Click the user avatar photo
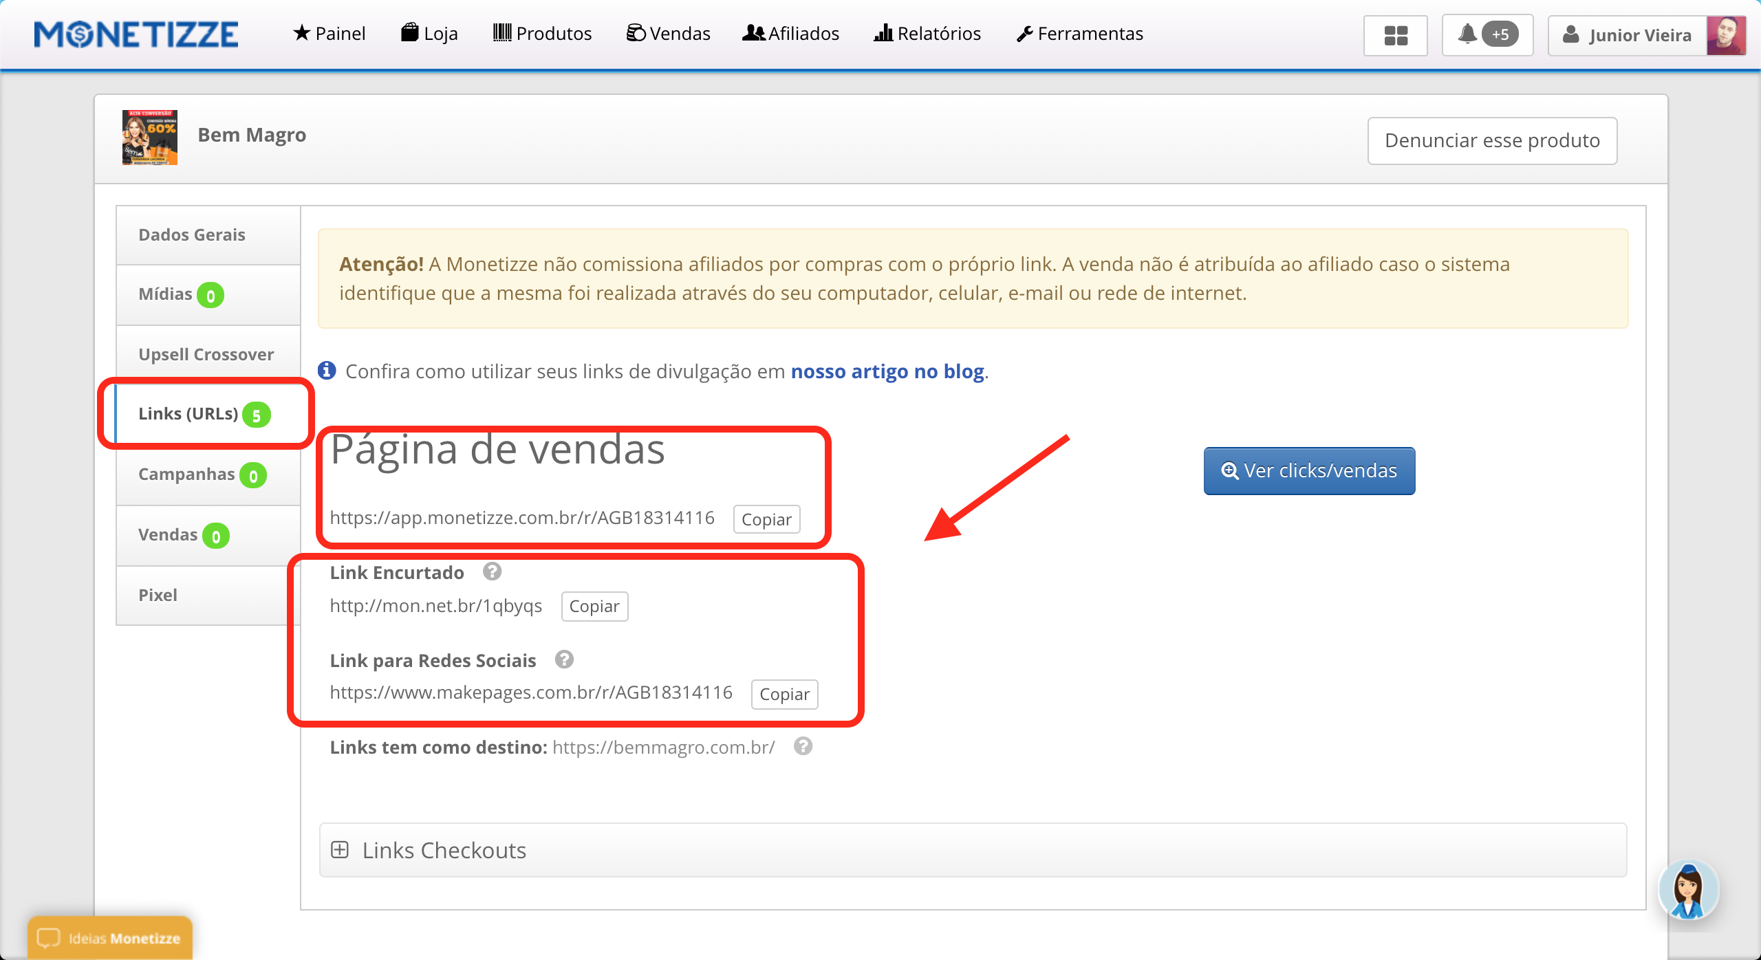This screenshot has height=960, width=1761. coord(1726,35)
